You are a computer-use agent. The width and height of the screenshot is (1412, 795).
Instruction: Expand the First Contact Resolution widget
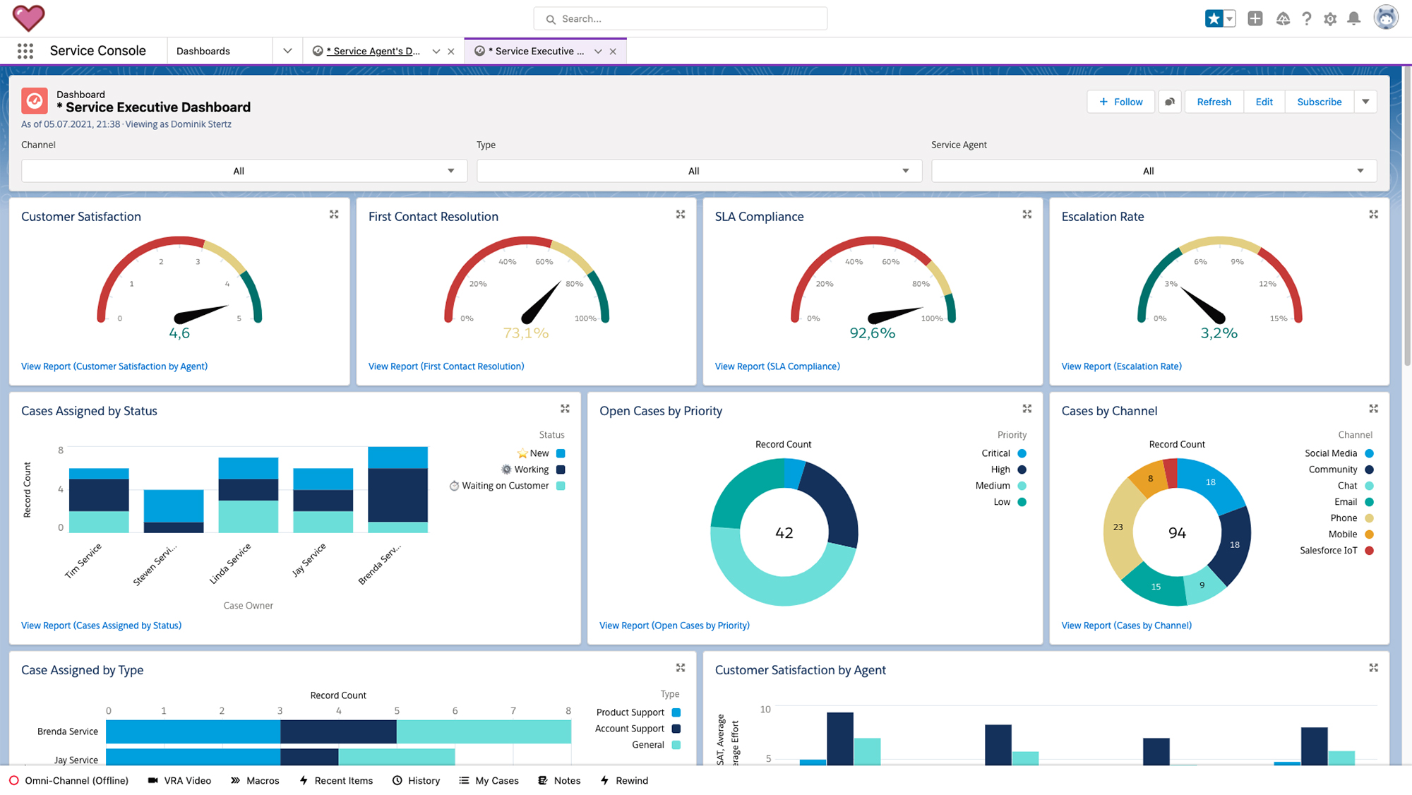pyautogui.click(x=681, y=215)
